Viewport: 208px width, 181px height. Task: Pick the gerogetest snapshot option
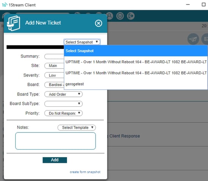pos(136,84)
